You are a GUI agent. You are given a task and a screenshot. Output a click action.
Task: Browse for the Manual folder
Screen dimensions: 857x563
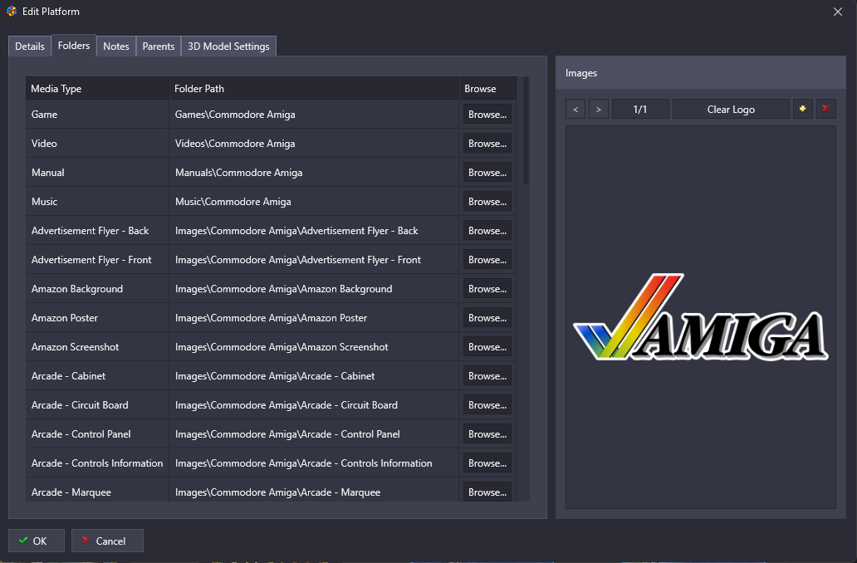pyautogui.click(x=487, y=172)
